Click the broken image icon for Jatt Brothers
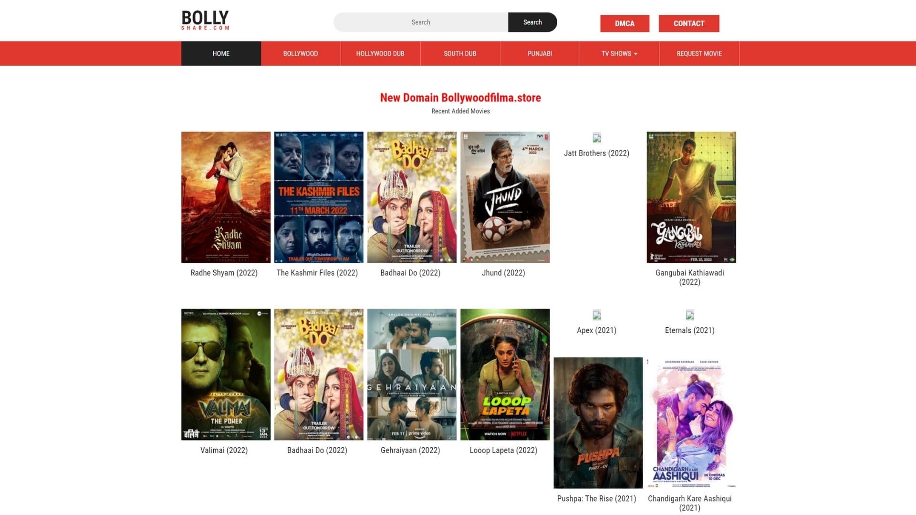This screenshot has height=515, width=916. click(596, 138)
